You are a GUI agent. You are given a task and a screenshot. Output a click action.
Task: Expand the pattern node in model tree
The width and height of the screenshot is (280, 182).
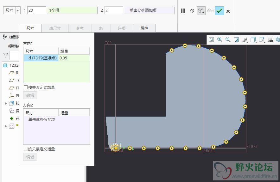tap(6, 126)
